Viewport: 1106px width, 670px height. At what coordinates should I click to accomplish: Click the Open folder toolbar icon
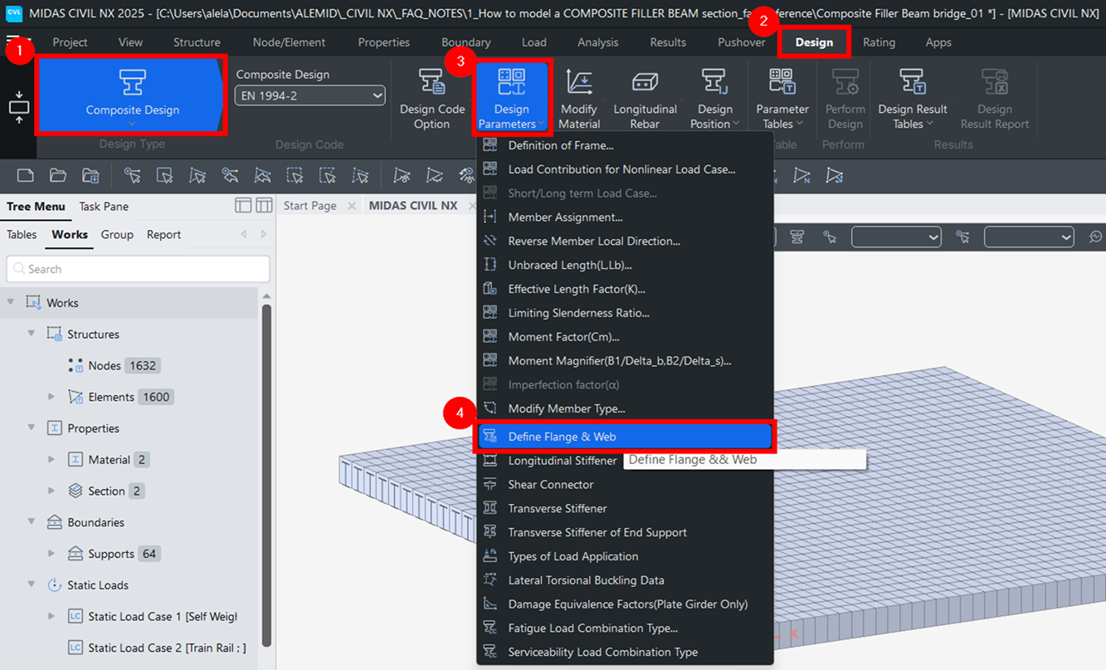(x=58, y=175)
